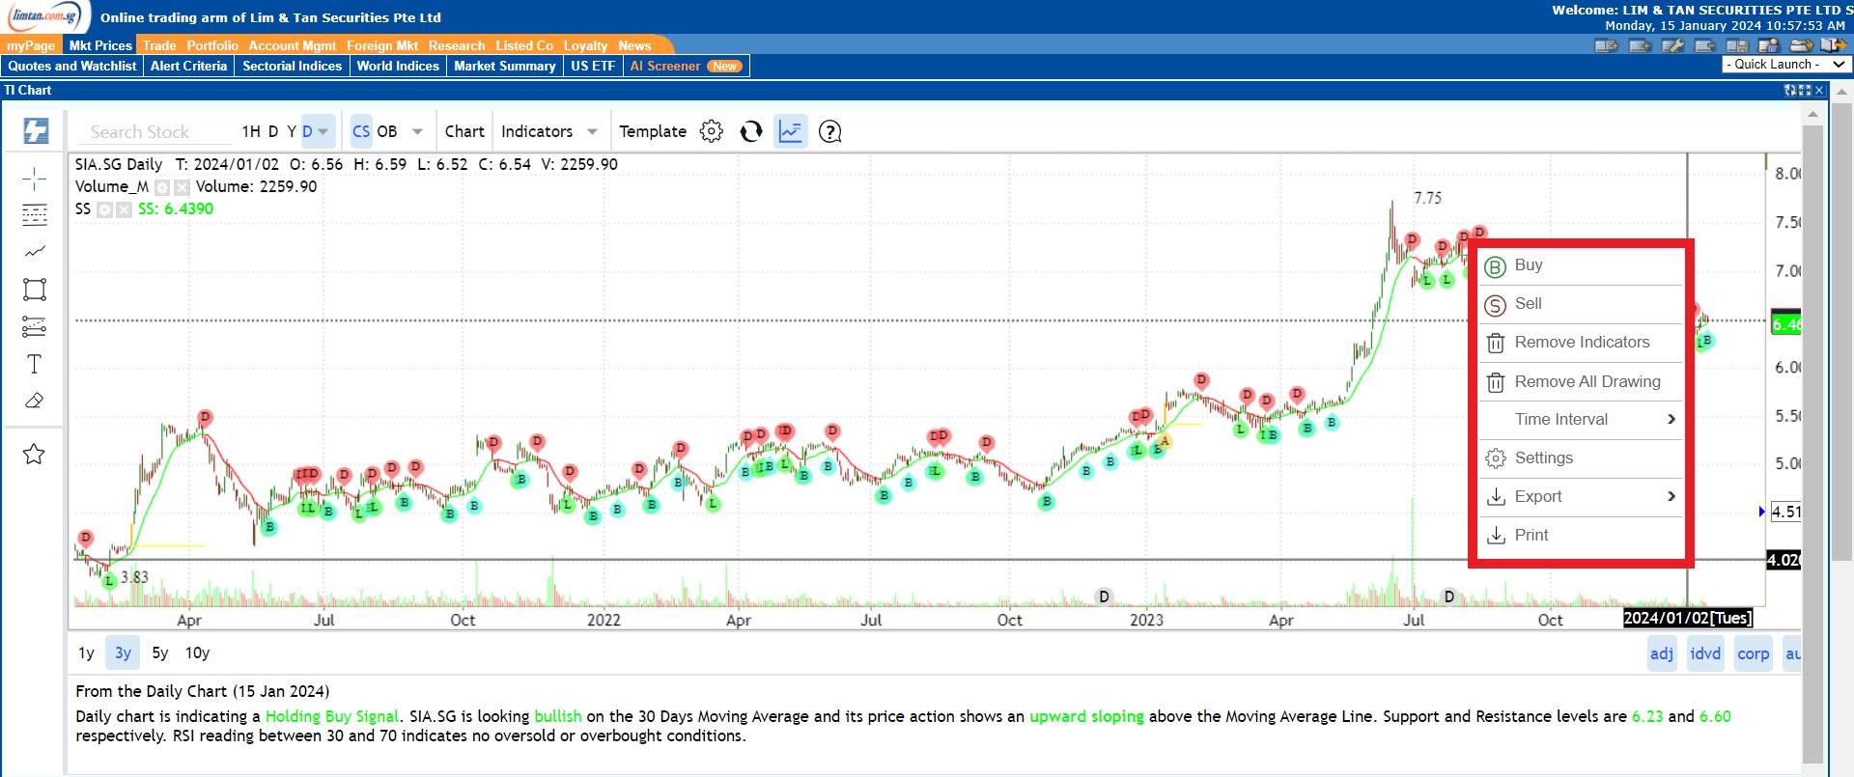The image size is (1854, 777).
Task: Click the wrench customize layout icon
Action: point(1672,45)
